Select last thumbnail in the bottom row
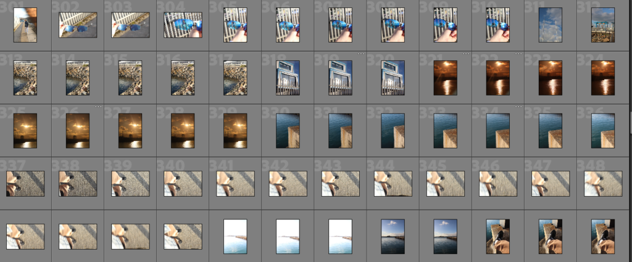Screen dimensions: 632x262 pyautogui.click(x=603, y=236)
